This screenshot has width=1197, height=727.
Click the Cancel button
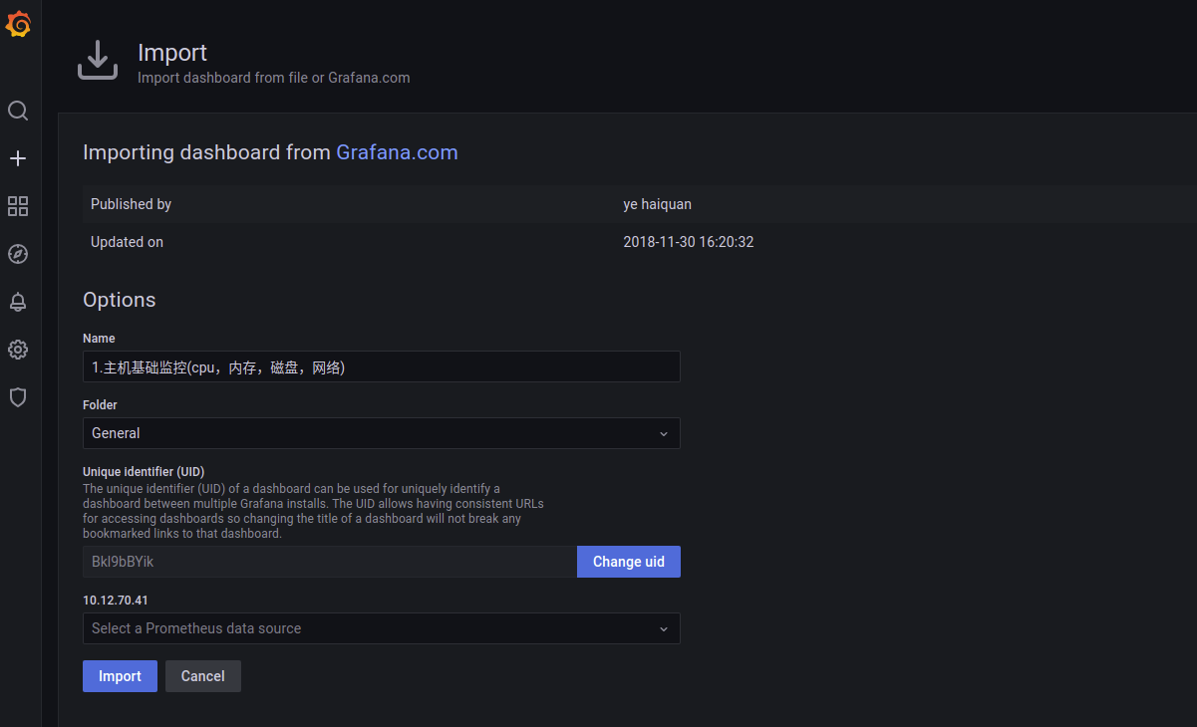click(x=203, y=676)
